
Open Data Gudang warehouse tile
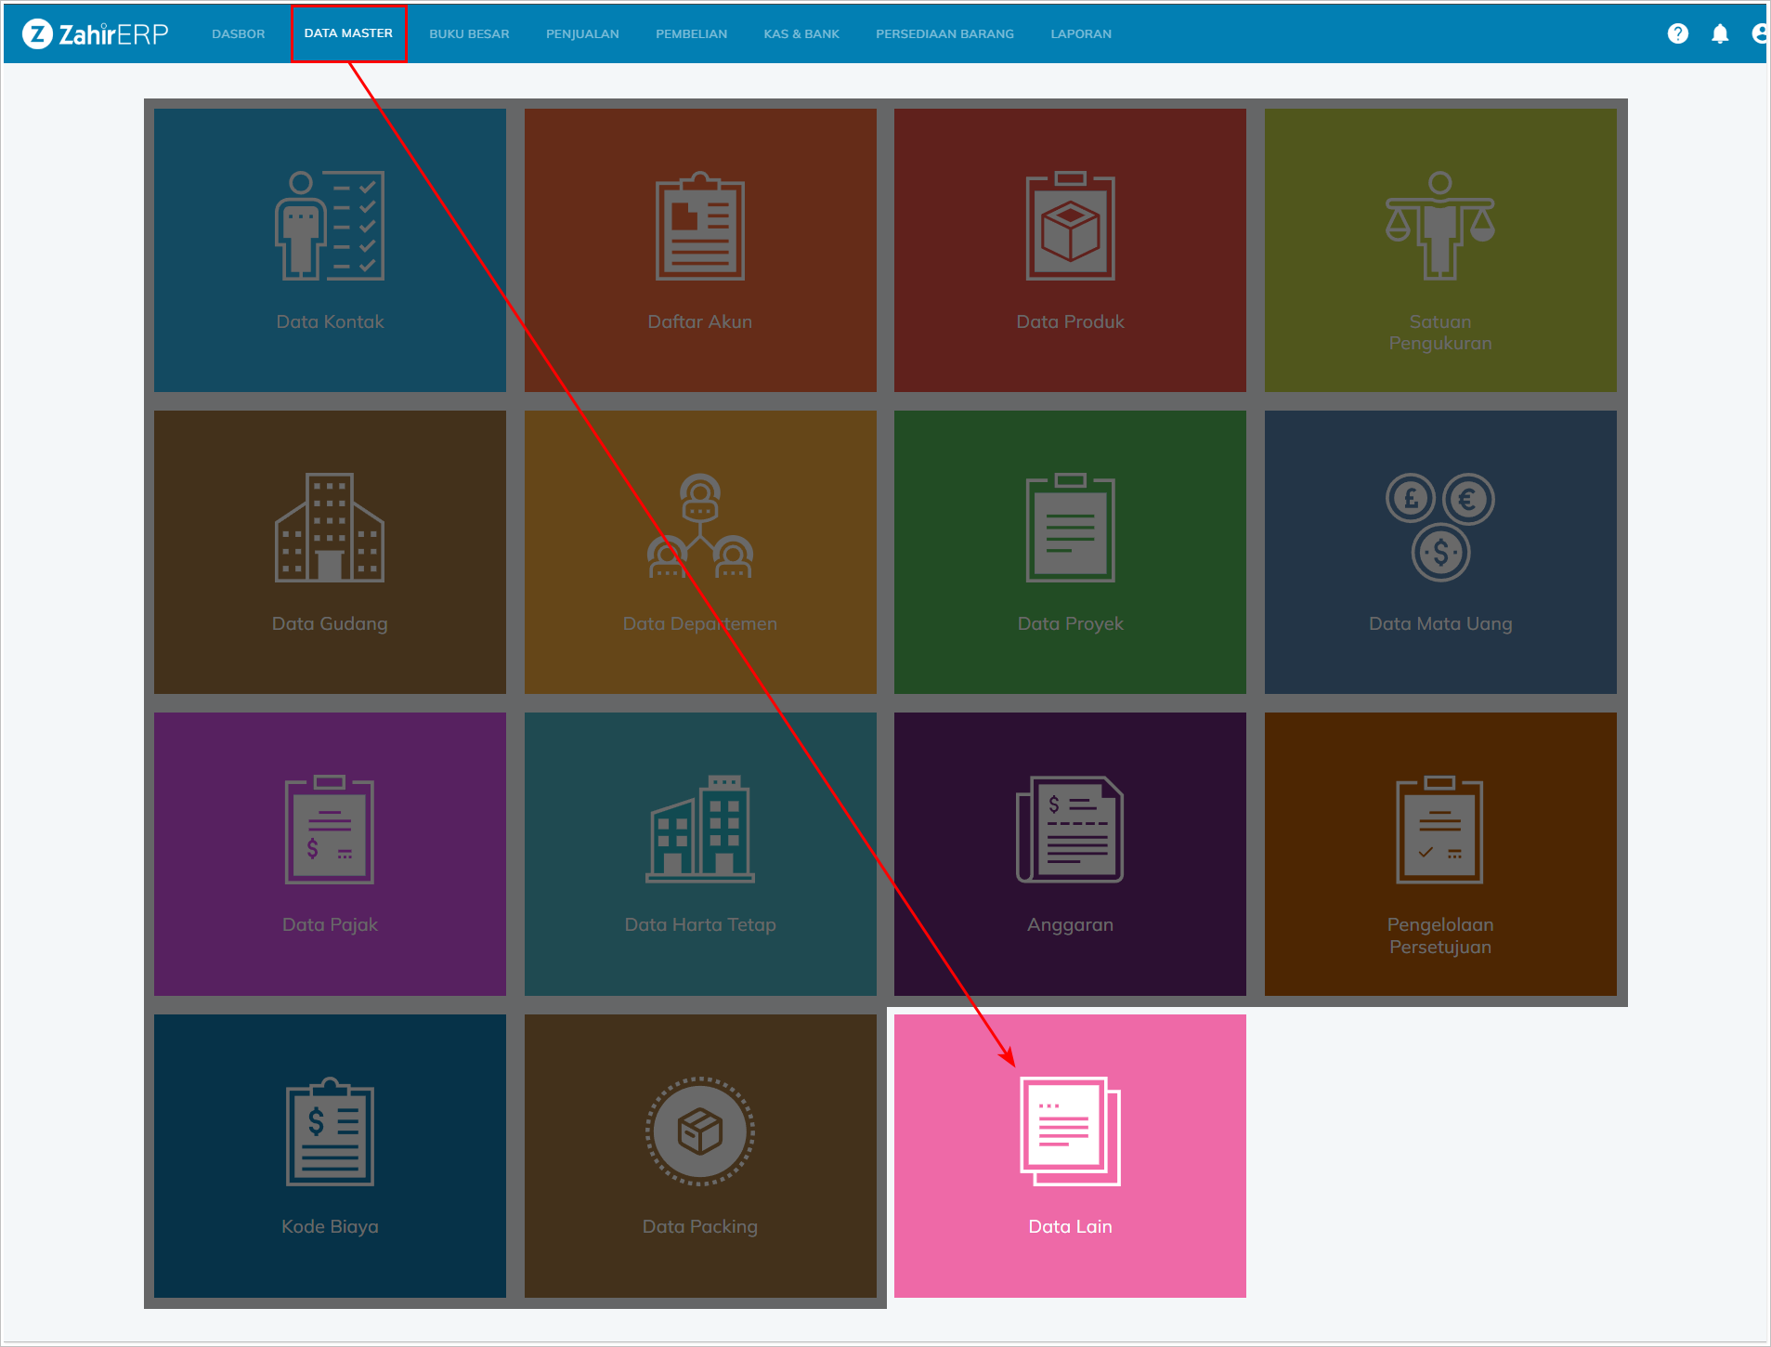point(330,552)
